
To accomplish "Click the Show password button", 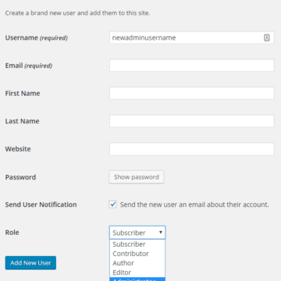I will 137,177.
